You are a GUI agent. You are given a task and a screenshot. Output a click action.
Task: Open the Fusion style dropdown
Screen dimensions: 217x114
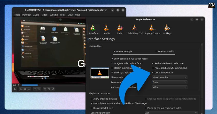169,82
